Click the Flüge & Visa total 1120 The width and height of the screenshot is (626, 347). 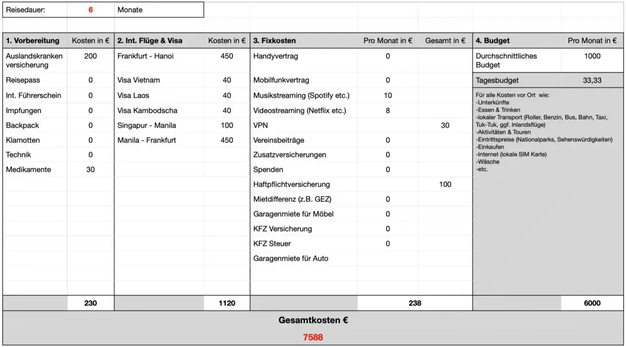(227, 303)
